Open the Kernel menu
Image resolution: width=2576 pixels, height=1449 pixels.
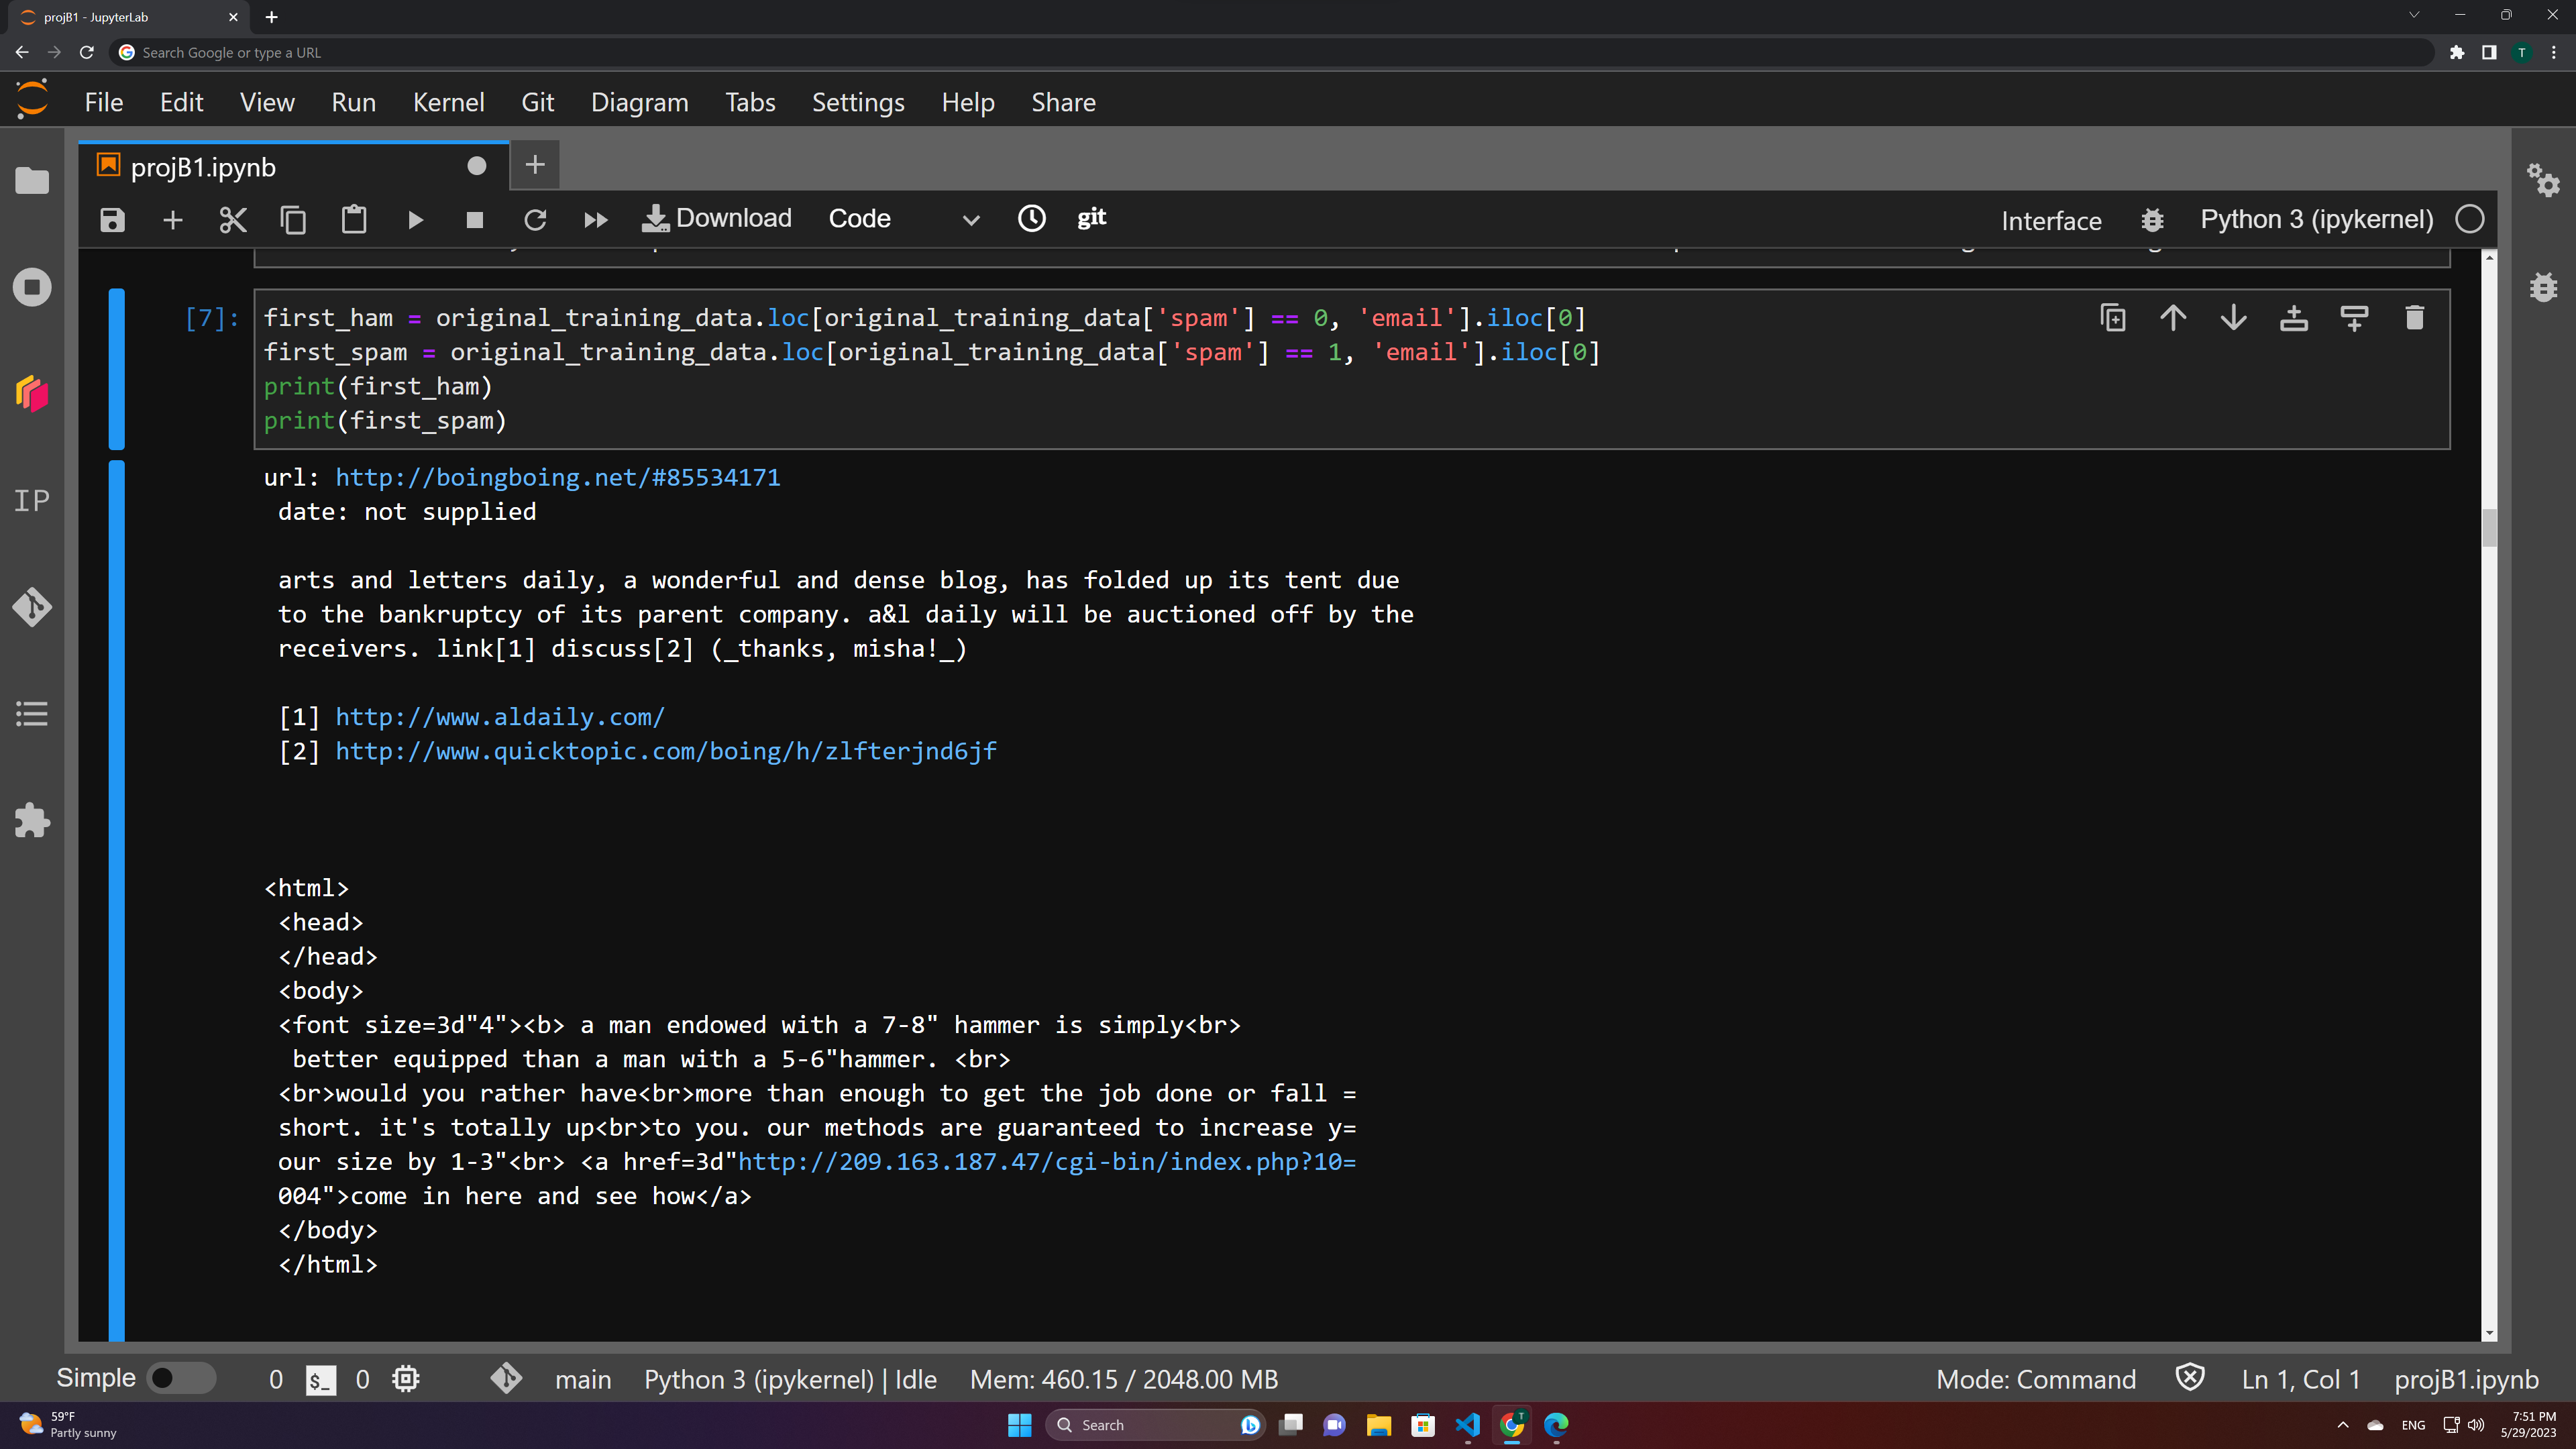[448, 102]
